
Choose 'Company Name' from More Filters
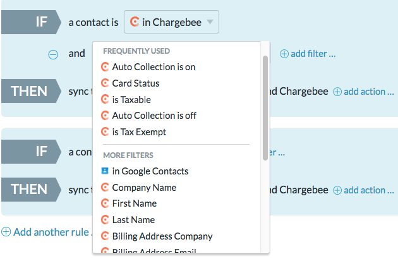pos(144,188)
